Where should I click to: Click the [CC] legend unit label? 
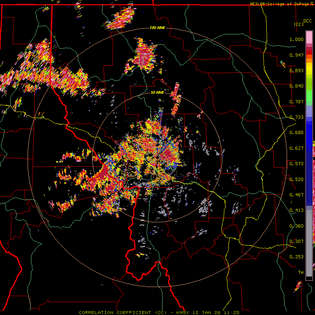pos(299,24)
